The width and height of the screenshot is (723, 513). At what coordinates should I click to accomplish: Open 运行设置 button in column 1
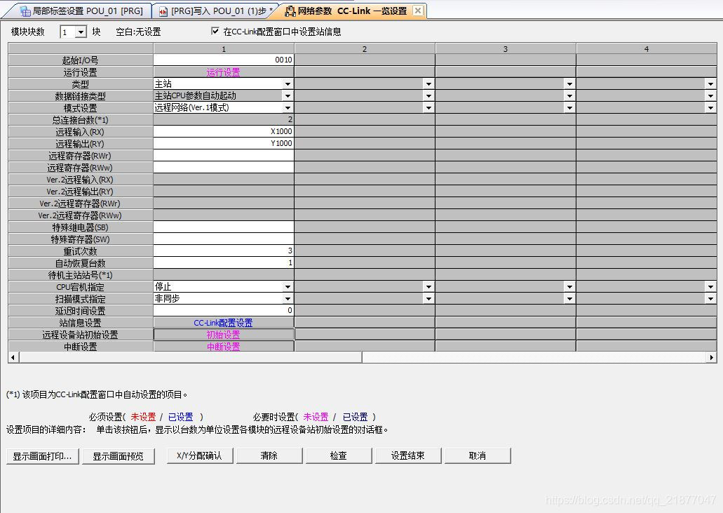point(224,72)
